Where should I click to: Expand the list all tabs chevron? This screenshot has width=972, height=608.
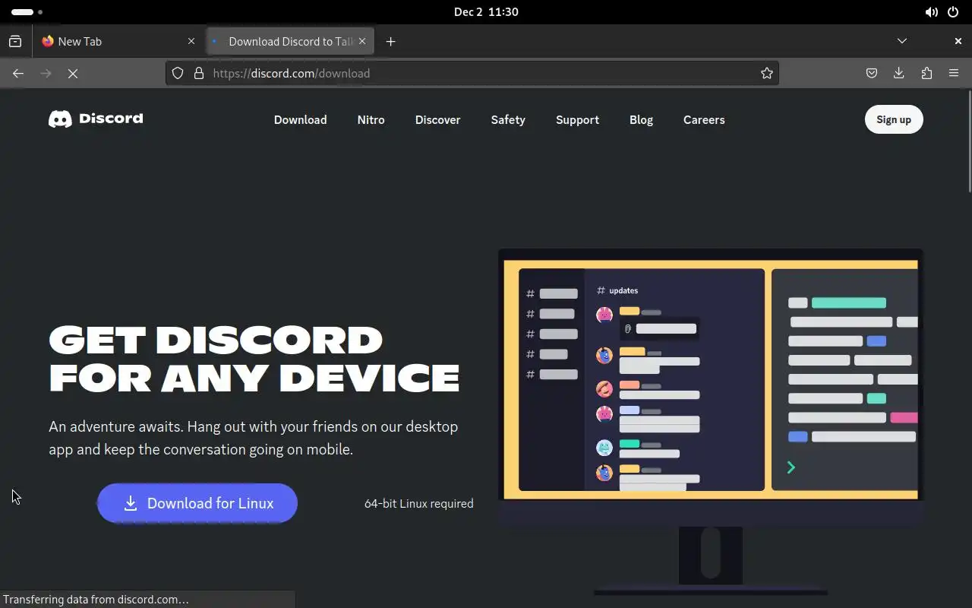click(x=902, y=41)
